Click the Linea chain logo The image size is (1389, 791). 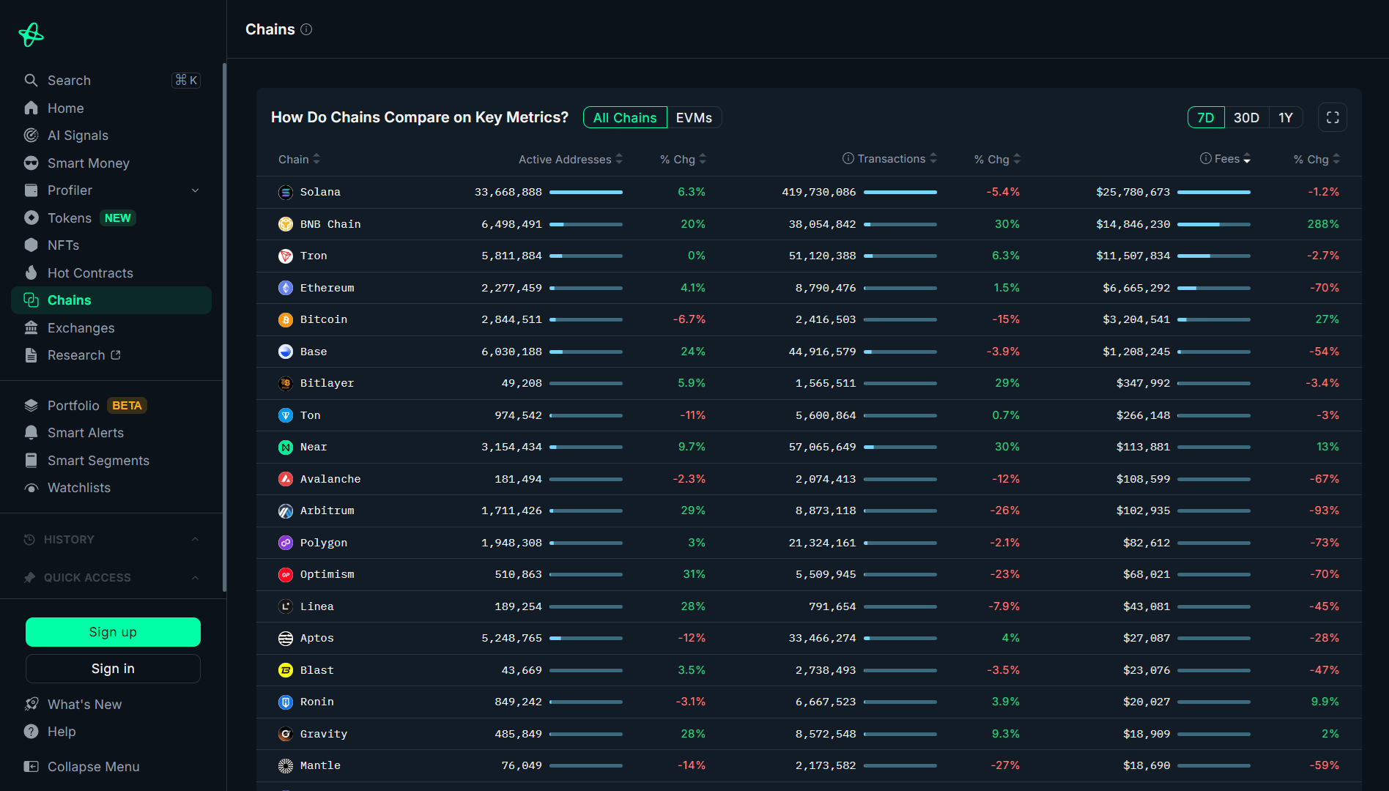pos(286,606)
